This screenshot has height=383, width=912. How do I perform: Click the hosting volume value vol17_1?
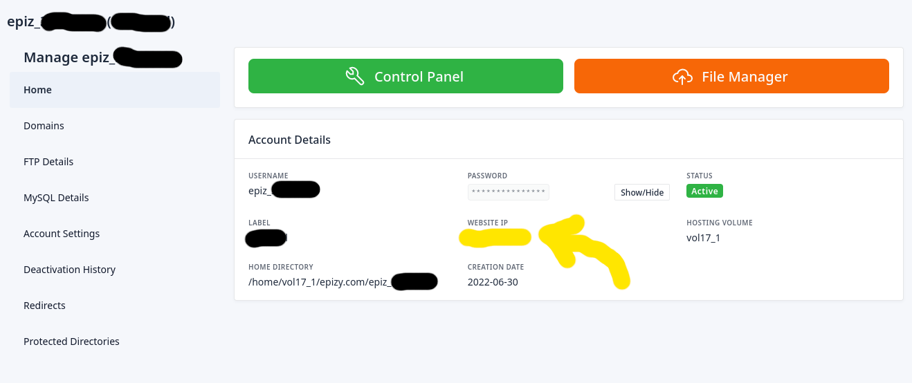[x=703, y=238]
